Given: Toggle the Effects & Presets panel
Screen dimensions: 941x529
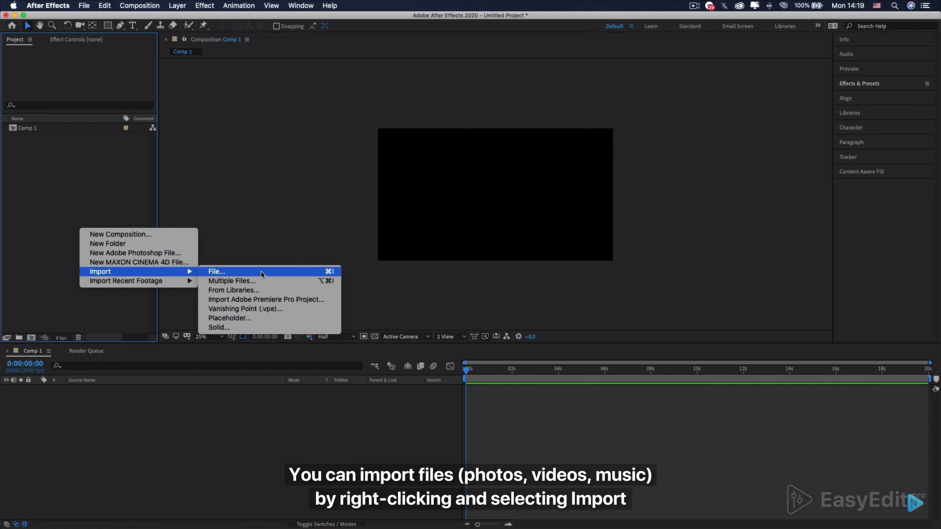Looking at the screenshot, I should [x=859, y=83].
